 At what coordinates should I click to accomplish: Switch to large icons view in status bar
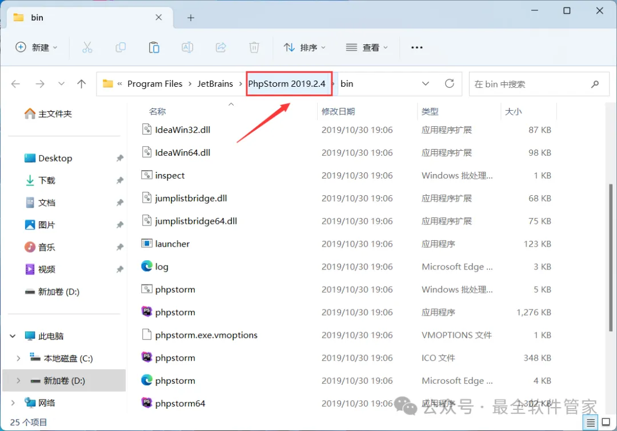606,422
